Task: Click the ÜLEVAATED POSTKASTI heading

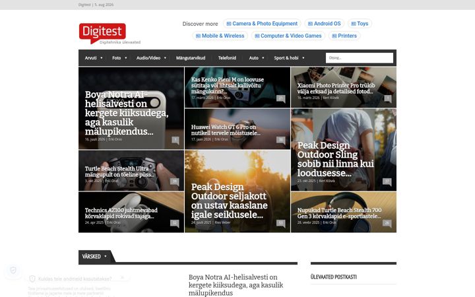Action: [334, 277]
